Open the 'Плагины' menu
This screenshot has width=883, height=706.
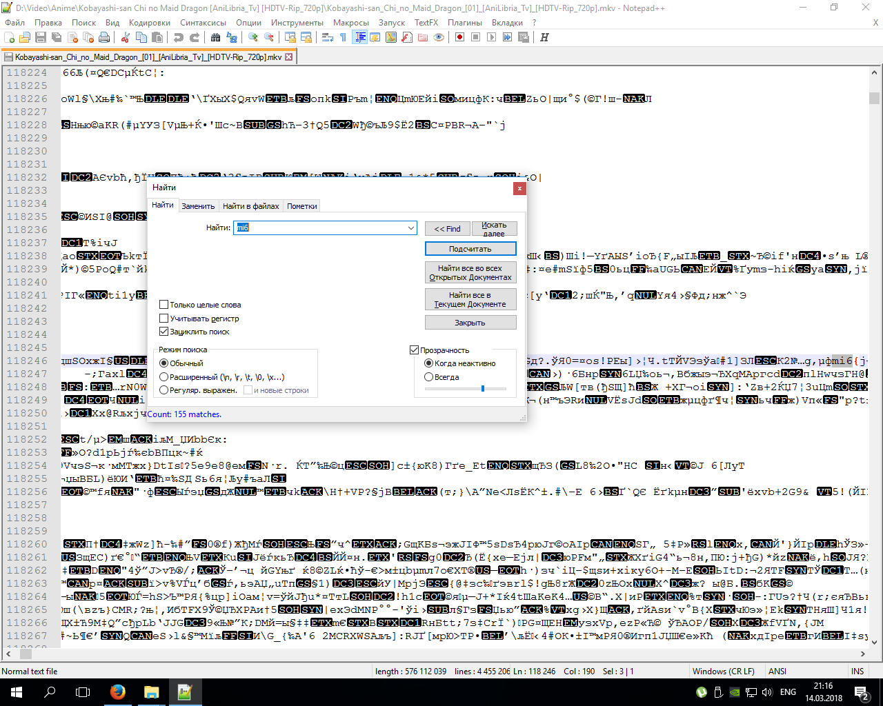tap(464, 23)
